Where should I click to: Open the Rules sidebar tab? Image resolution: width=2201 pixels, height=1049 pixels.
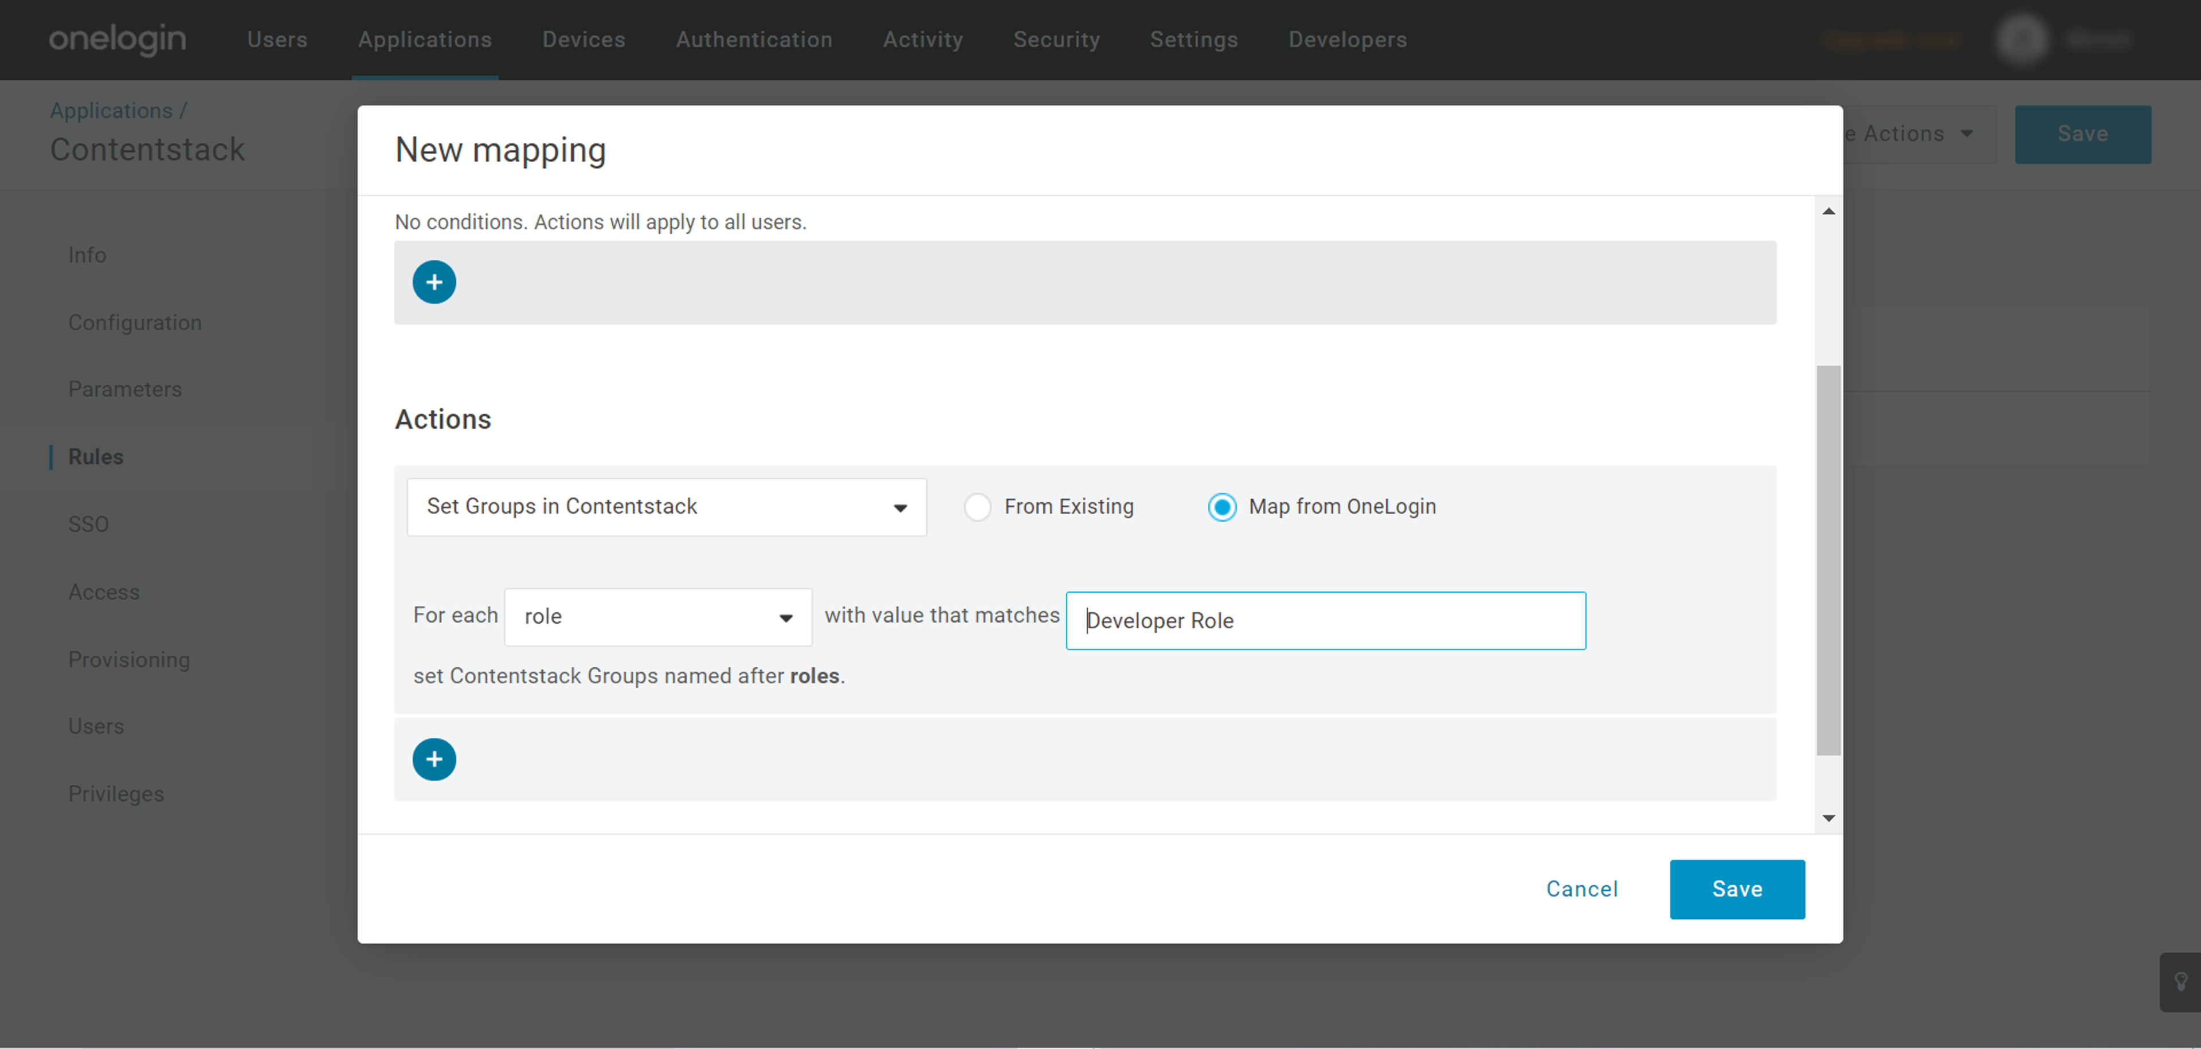click(96, 456)
